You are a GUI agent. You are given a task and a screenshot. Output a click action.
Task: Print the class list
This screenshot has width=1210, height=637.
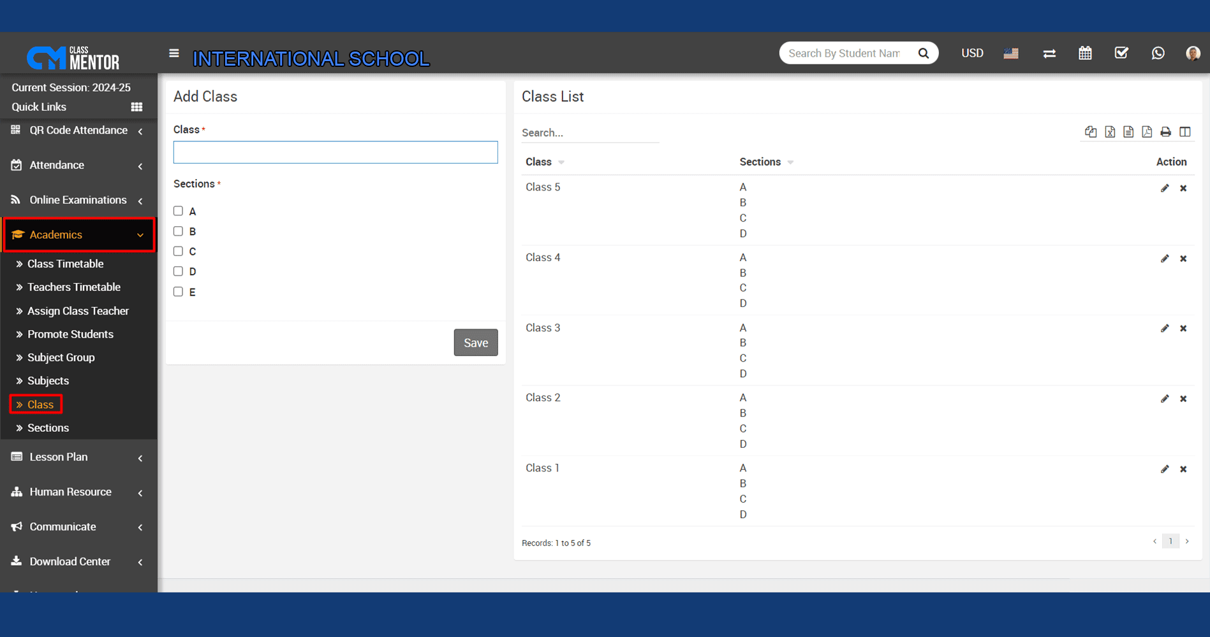[1165, 132]
